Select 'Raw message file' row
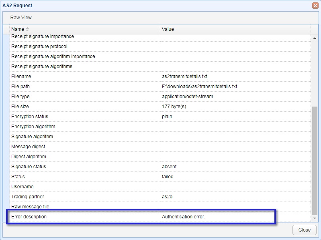The height and width of the screenshot is (240, 321). click(x=160, y=206)
